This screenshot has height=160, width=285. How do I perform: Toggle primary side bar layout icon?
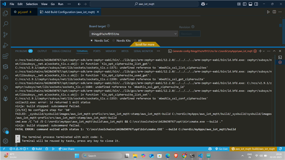[244, 4]
